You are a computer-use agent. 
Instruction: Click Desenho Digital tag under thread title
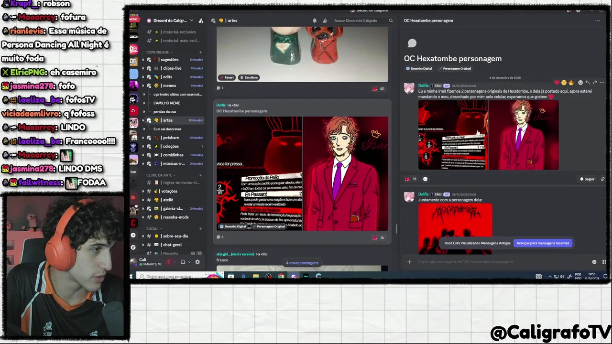point(419,69)
